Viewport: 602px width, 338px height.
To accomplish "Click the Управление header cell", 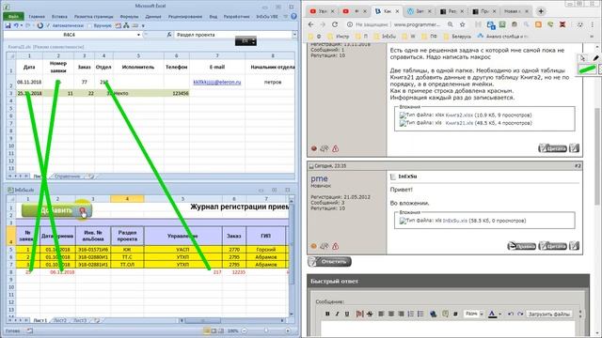I will click(182, 236).
